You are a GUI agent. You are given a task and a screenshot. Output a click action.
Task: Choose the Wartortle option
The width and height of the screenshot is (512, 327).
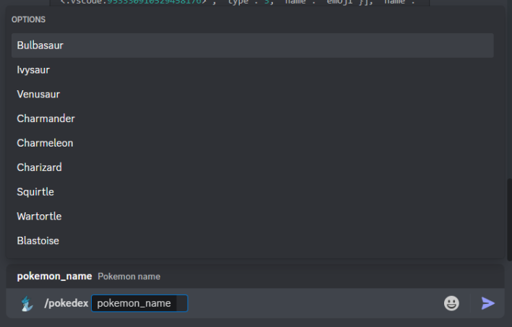click(253, 217)
